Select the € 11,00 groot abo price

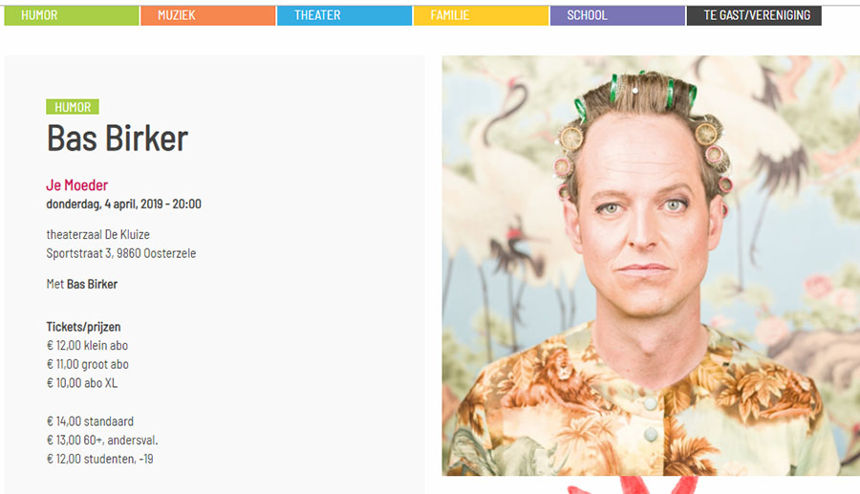88,364
